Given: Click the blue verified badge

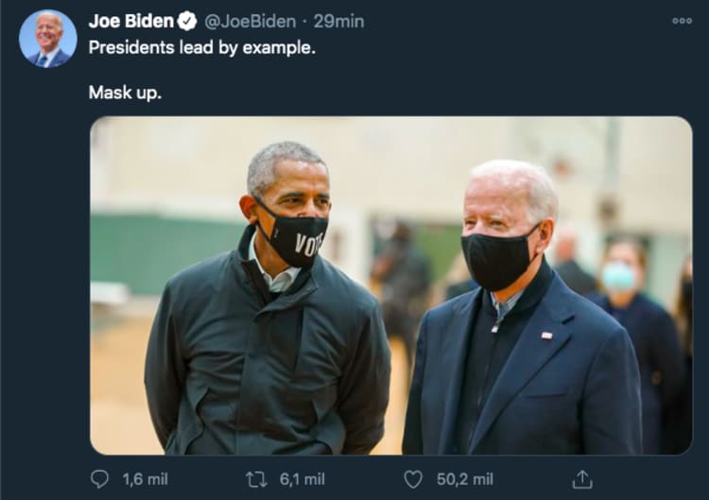Looking at the screenshot, I should (x=187, y=21).
